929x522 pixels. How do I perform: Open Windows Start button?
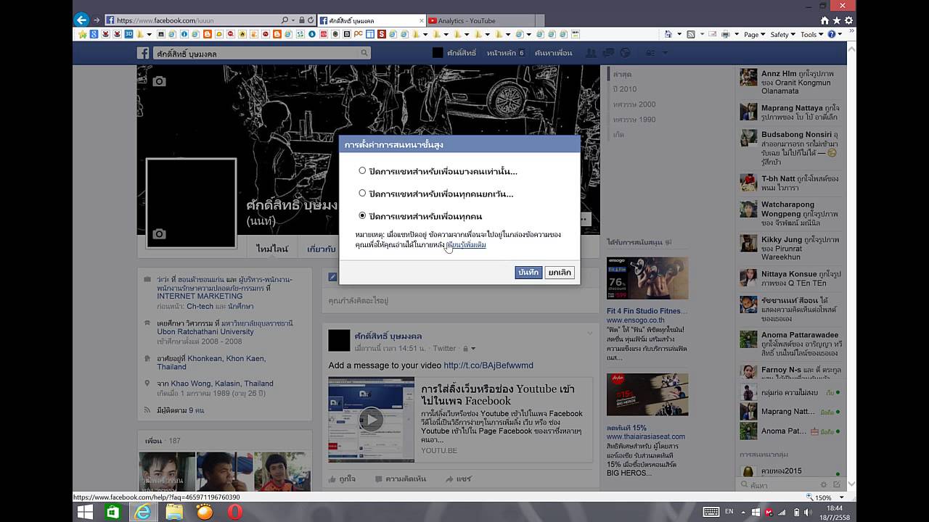(x=85, y=513)
